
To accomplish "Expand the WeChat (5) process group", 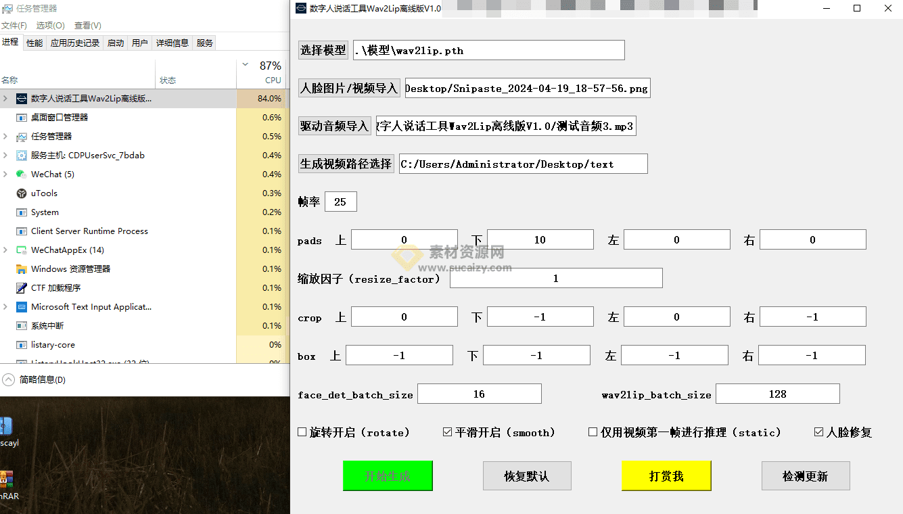I will click(x=5, y=174).
